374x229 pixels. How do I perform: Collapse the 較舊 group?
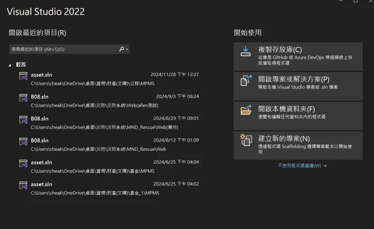click(10, 65)
